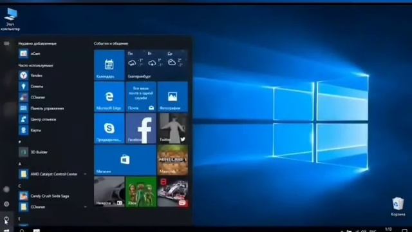Screen dimensions: 412x232
Task: Open the racing car game tile
Action: [173, 192]
